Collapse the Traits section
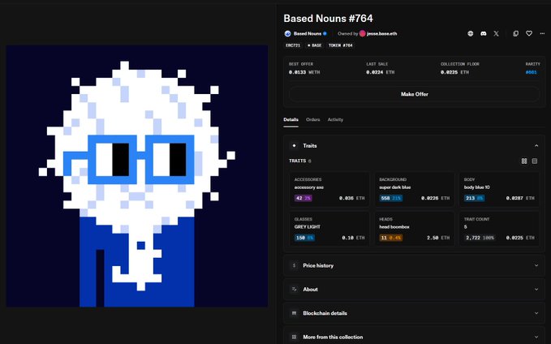The width and height of the screenshot is (551, 344). tap(536, 145)
